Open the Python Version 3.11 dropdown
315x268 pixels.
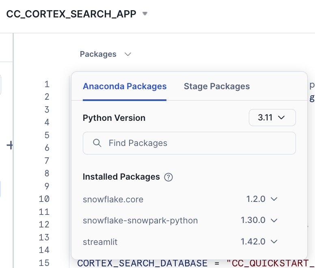click(x=272, y=118)
